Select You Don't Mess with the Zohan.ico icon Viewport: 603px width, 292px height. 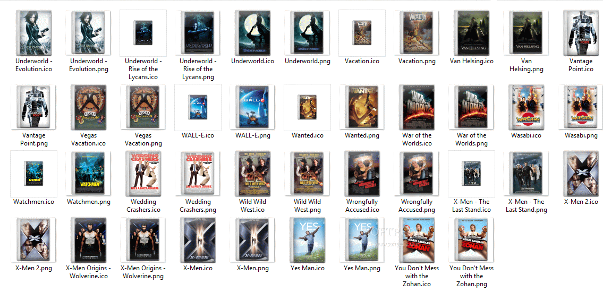(417, 240)
